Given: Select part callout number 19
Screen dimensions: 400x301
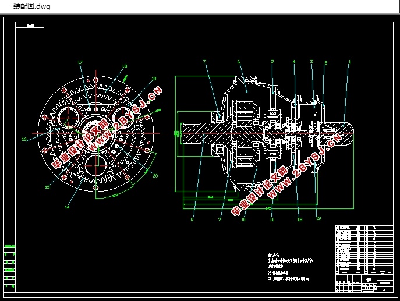Looking at the screenshot, I should point(154,79).
